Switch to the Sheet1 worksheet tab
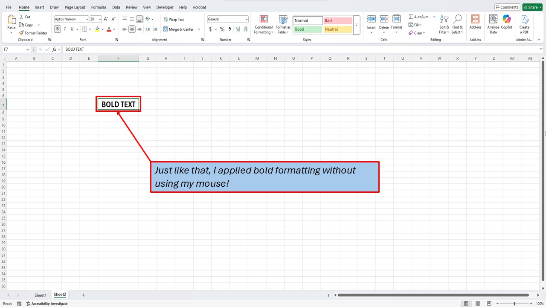Viewport: 546px width, 307px height. pos(40,295)
